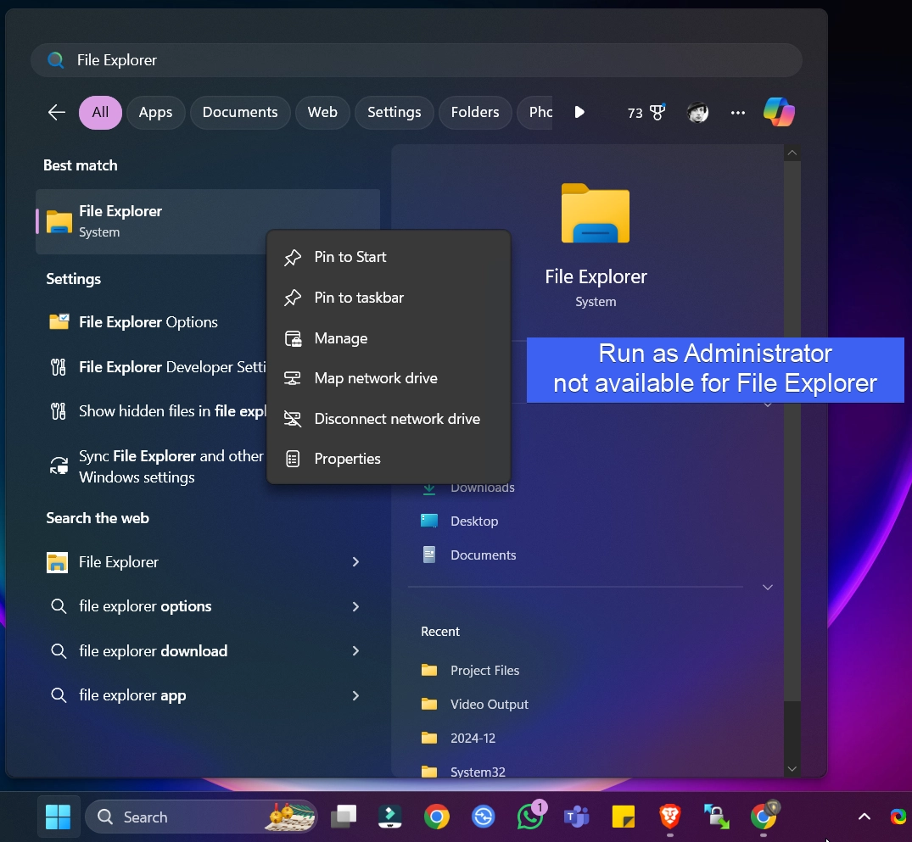The width and height of the screenshot is (912, 842).
Task: Open recent folder Project Files
Action: pos(471,671)
